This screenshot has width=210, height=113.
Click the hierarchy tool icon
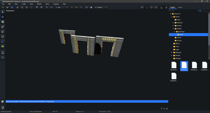pos(3,53)
